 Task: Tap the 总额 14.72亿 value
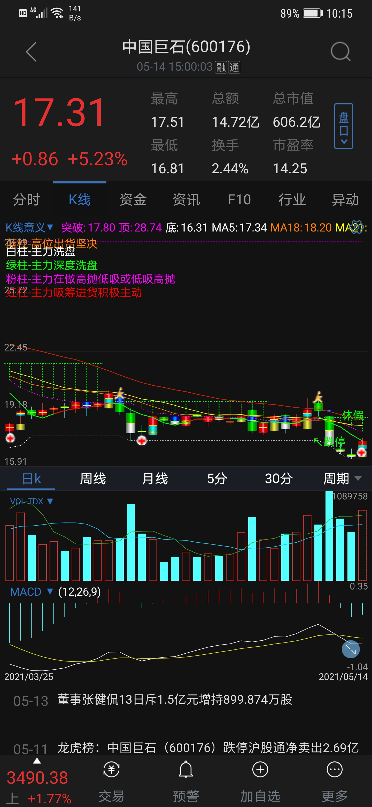coord(236,122)
